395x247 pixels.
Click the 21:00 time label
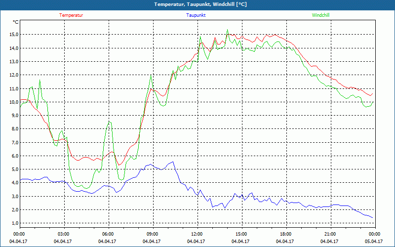(329, 234)
